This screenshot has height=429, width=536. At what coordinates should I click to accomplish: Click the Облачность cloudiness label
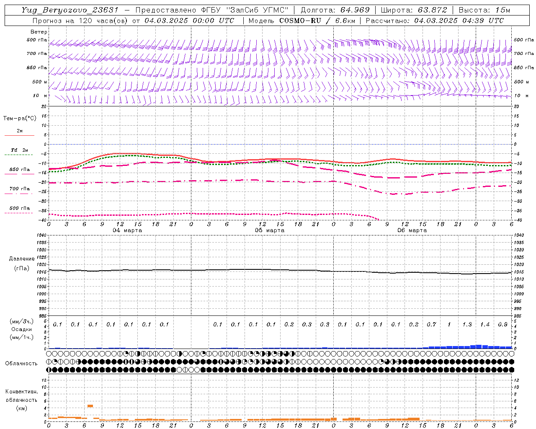pyautogui.click(x=21, y=364)
